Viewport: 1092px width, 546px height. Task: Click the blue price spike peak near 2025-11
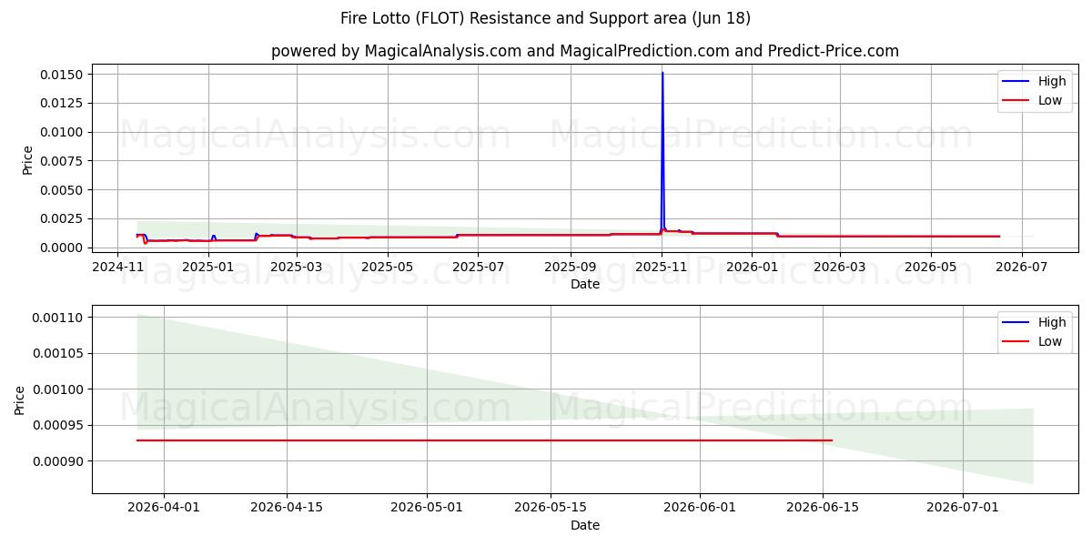pyautogui.click(x=662, y=73)
